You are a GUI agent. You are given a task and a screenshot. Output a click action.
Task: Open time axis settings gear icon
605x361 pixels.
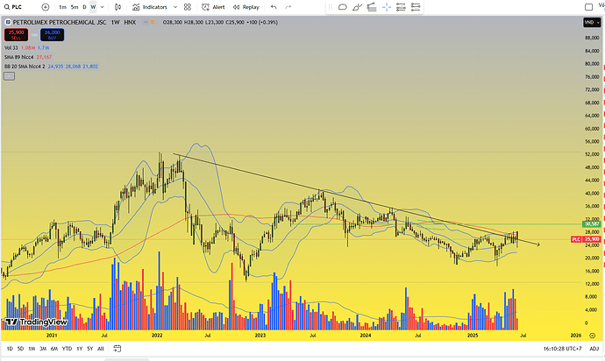(x=592, y=336)
